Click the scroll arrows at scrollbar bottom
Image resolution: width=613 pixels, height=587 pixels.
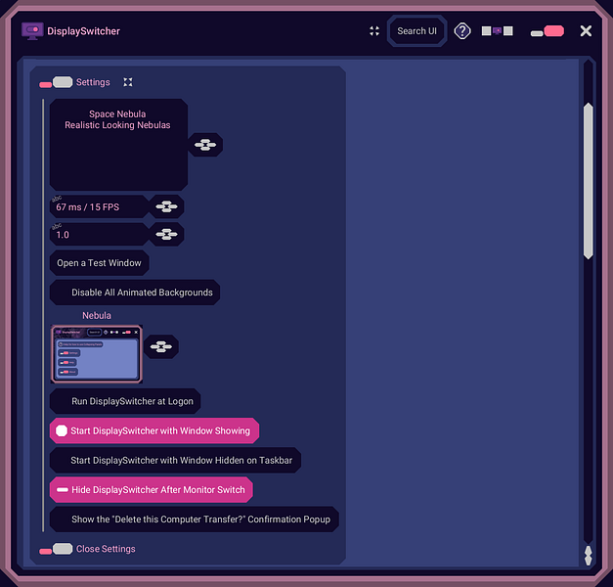tap(588, 556)
